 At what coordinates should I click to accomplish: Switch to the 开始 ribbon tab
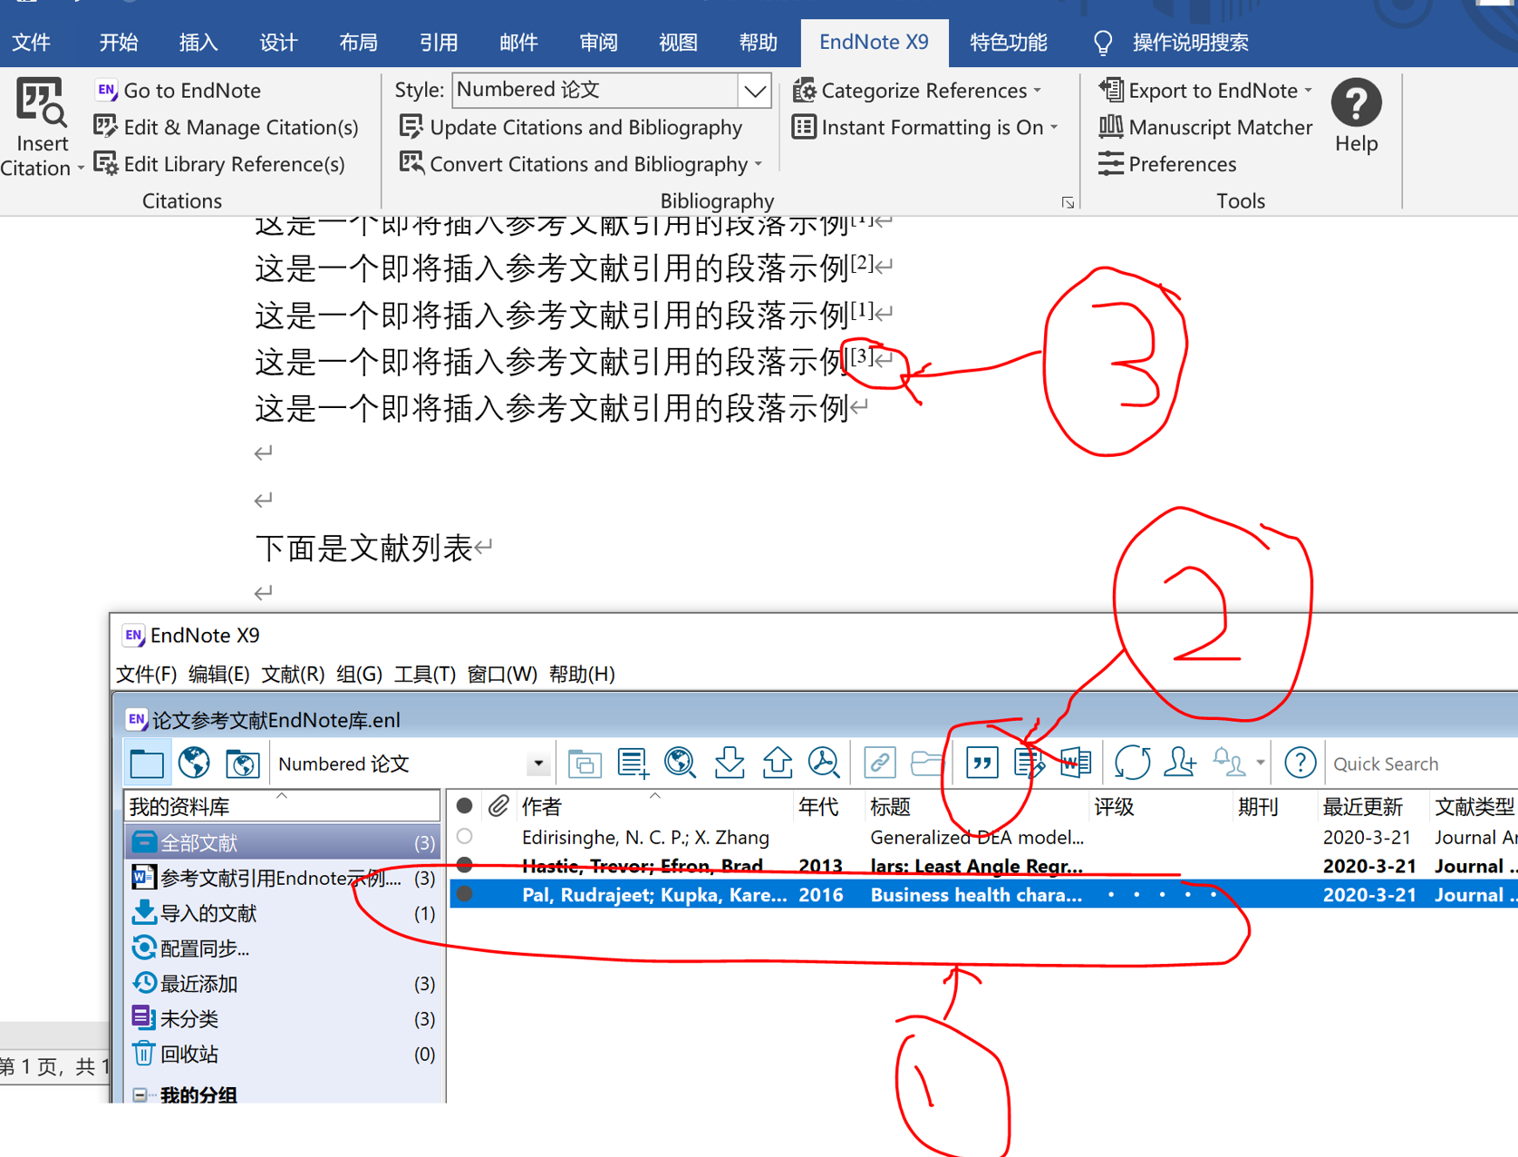[119, 43]
